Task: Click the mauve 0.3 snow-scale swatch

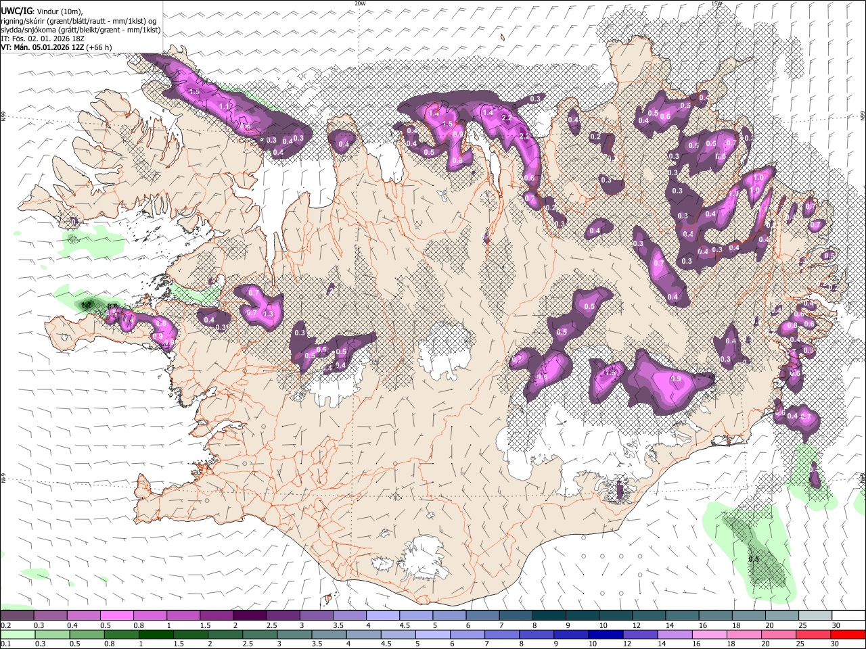Action: tap(50, 616)
